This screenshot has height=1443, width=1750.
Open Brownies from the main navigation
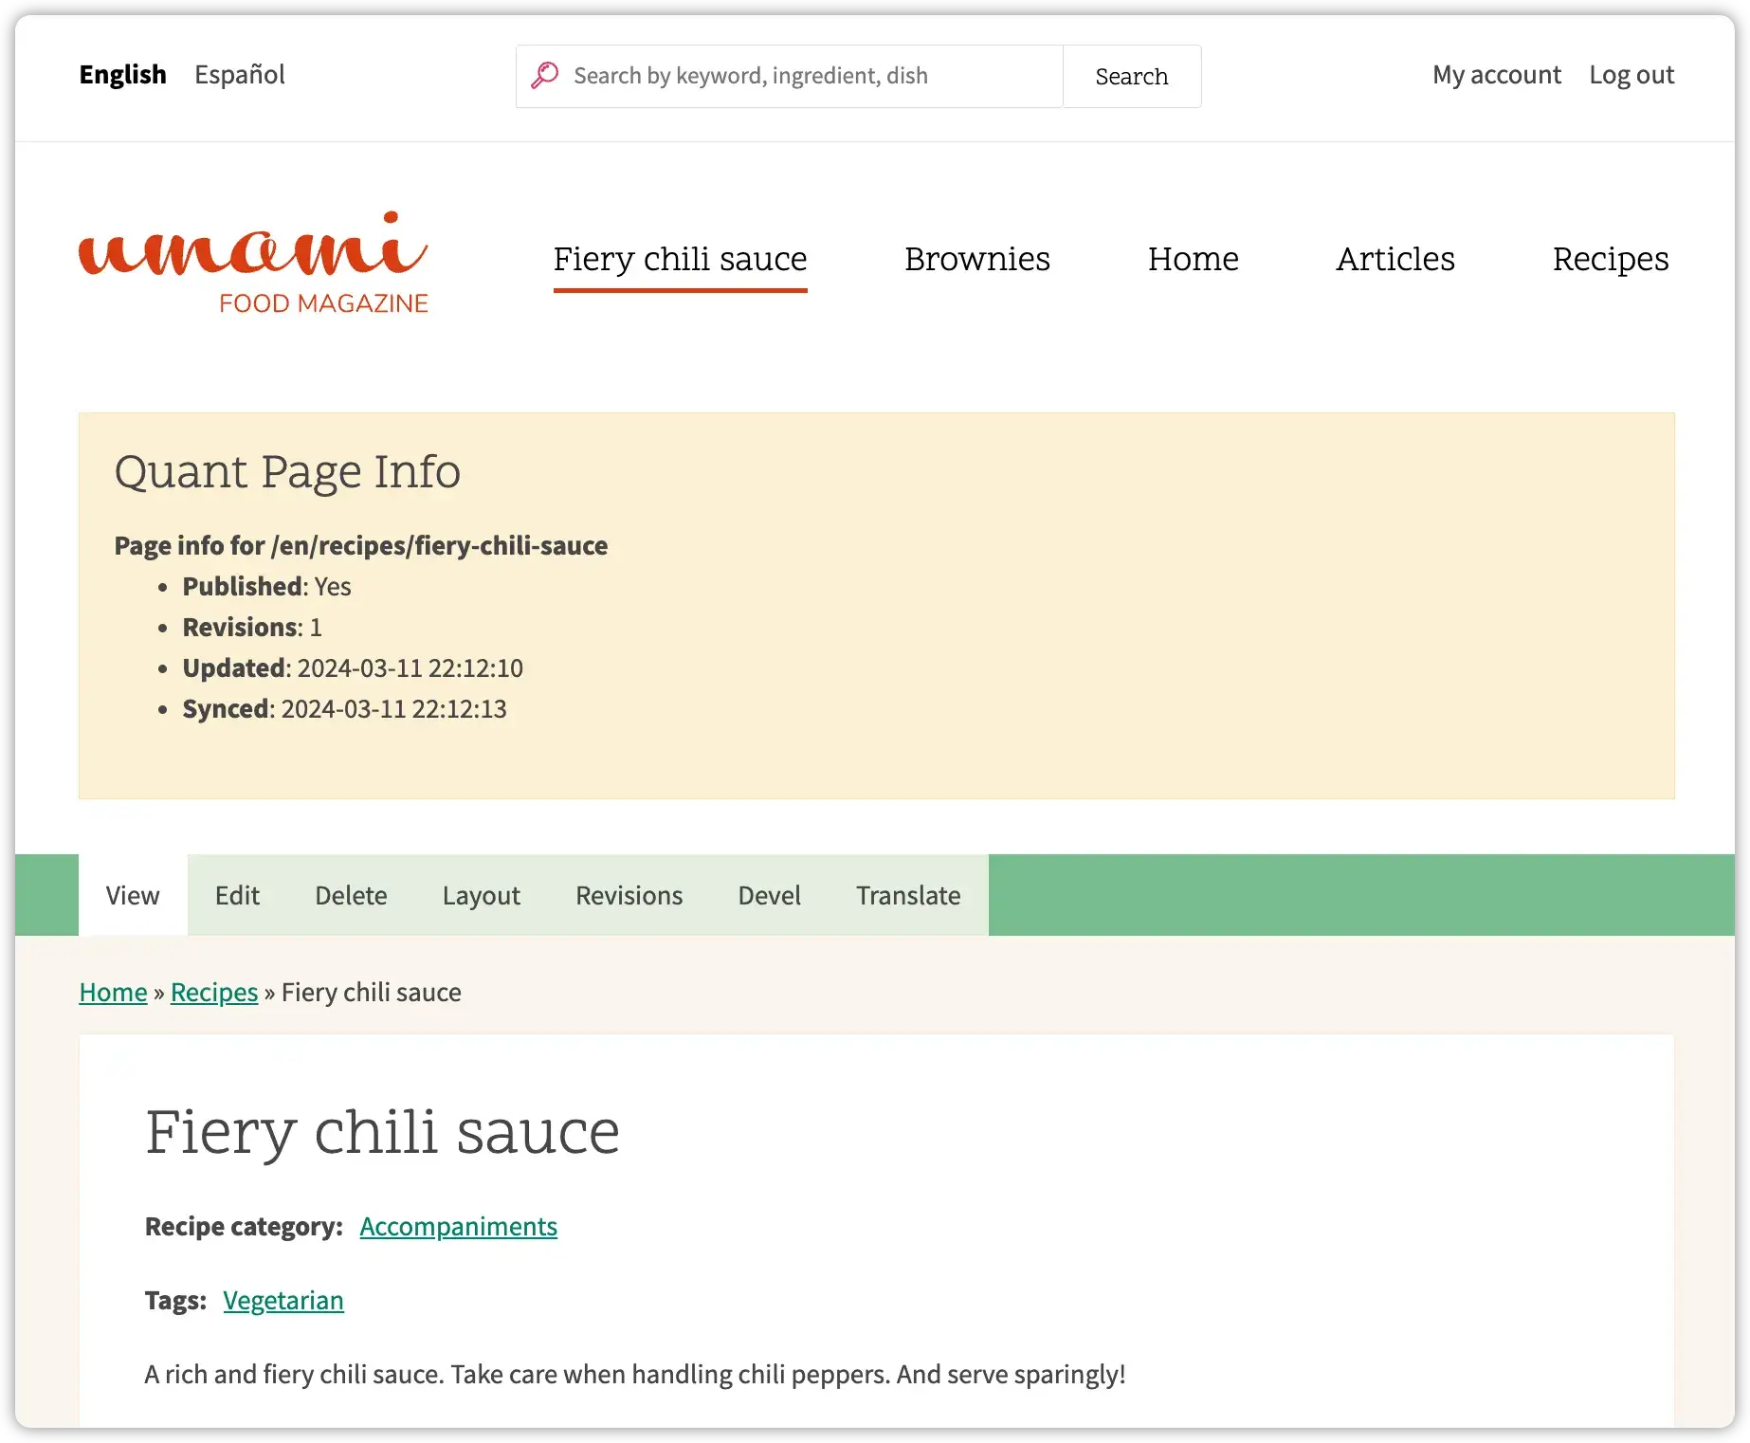(x=977, y=259)
